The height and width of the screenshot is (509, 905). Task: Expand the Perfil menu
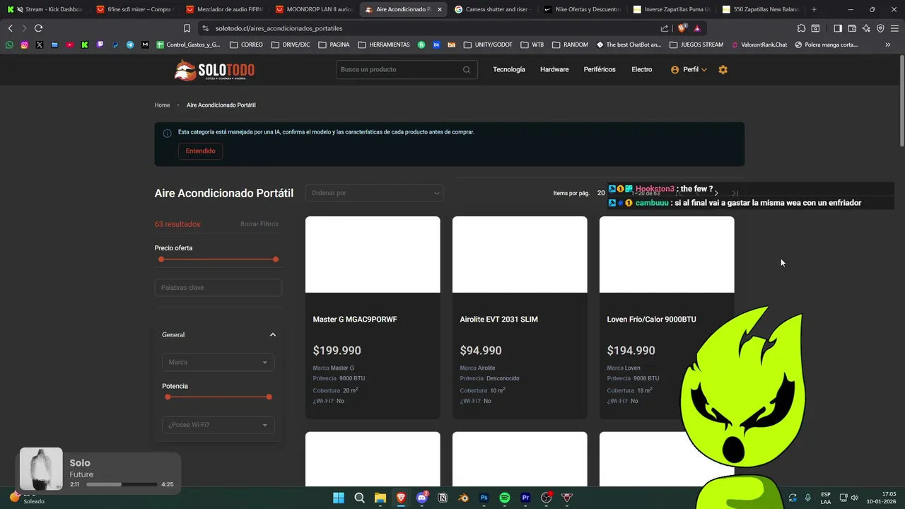(689, 70)
